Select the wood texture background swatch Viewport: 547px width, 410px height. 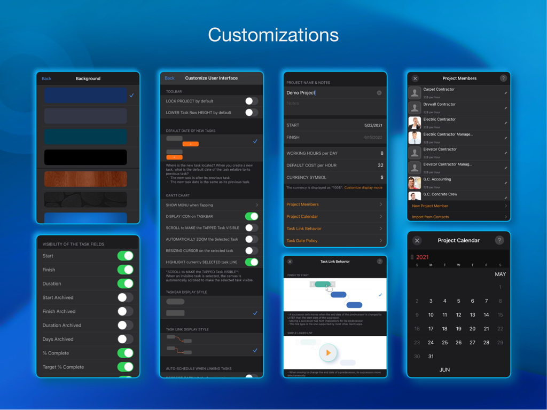click(x=85, y=178)
